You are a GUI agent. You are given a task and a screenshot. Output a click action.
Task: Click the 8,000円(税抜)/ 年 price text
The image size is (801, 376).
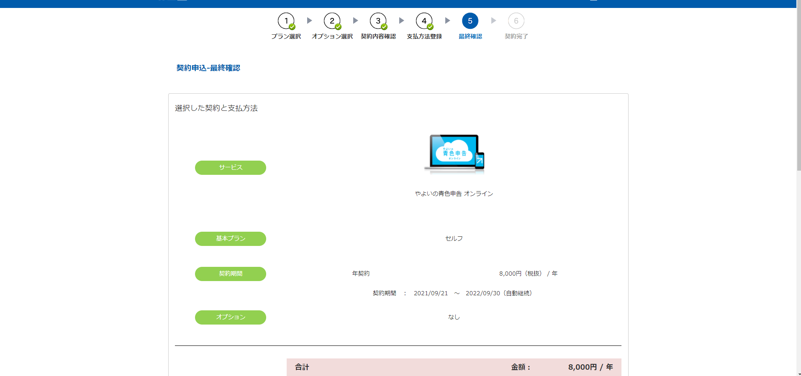pos(528,274)
